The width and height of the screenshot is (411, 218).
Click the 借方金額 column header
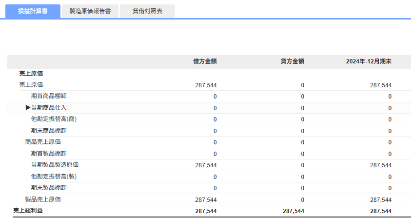click(x=205, y=61)
